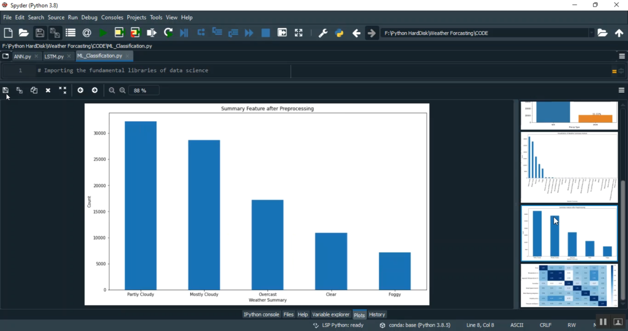
Task: Click the blue Stop debugging square
Action: point(265,33)
